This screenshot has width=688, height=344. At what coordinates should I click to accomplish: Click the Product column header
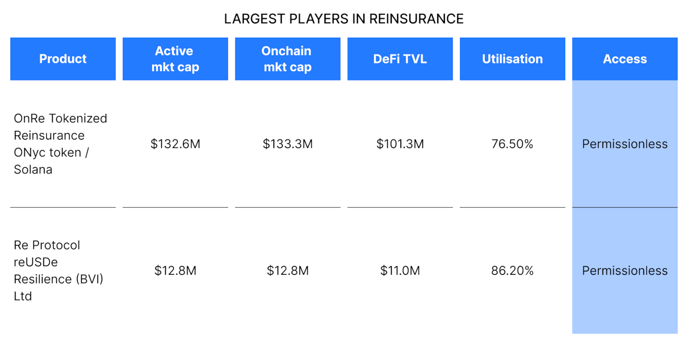pos(63,59)
